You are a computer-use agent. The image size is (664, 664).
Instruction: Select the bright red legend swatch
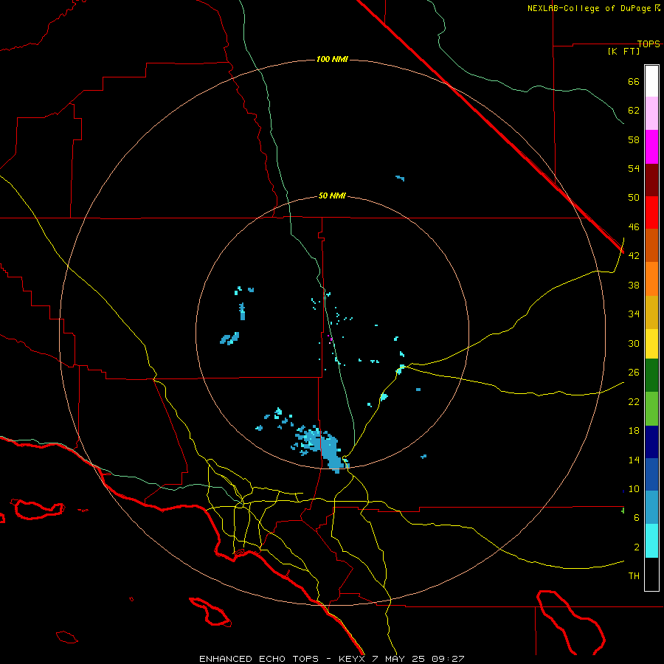pyautogui.click(x=651, y=212)
